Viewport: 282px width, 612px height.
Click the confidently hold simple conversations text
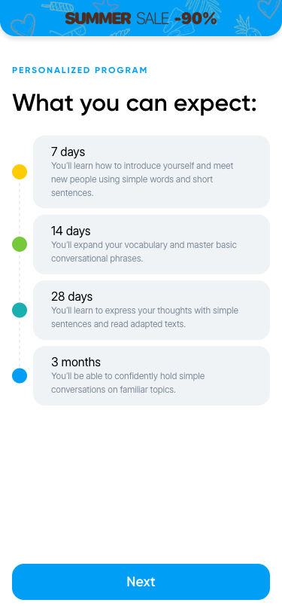128,383
